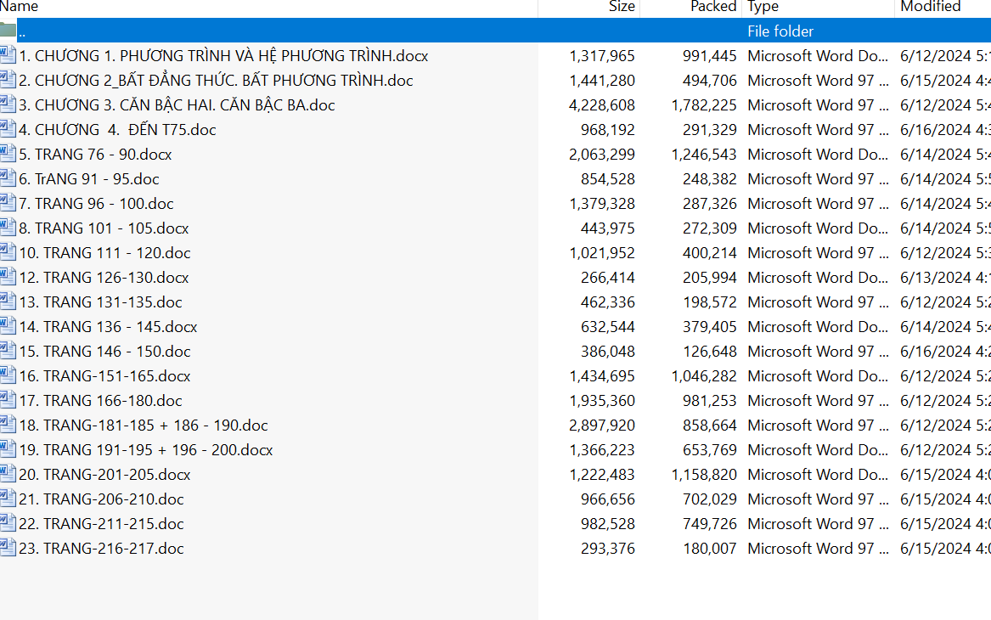Screen dimensions: 991x620
Task: Sort by the Modified column header
Action: (x=930, y=7)
